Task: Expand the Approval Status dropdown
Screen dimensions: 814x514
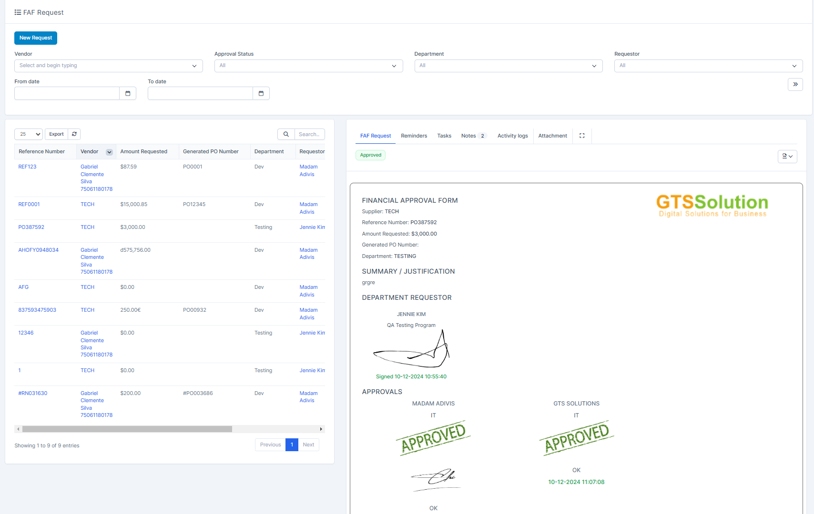Action: (308, 66)
